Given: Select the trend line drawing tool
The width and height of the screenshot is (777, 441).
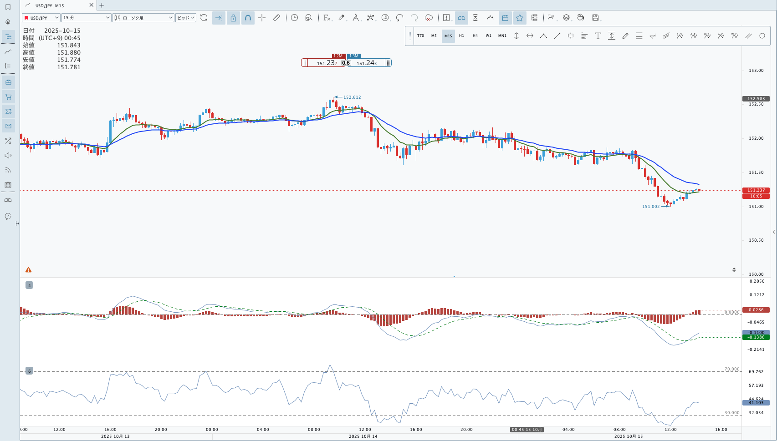Looking at the screenshot, I should (x=557, y=35).
